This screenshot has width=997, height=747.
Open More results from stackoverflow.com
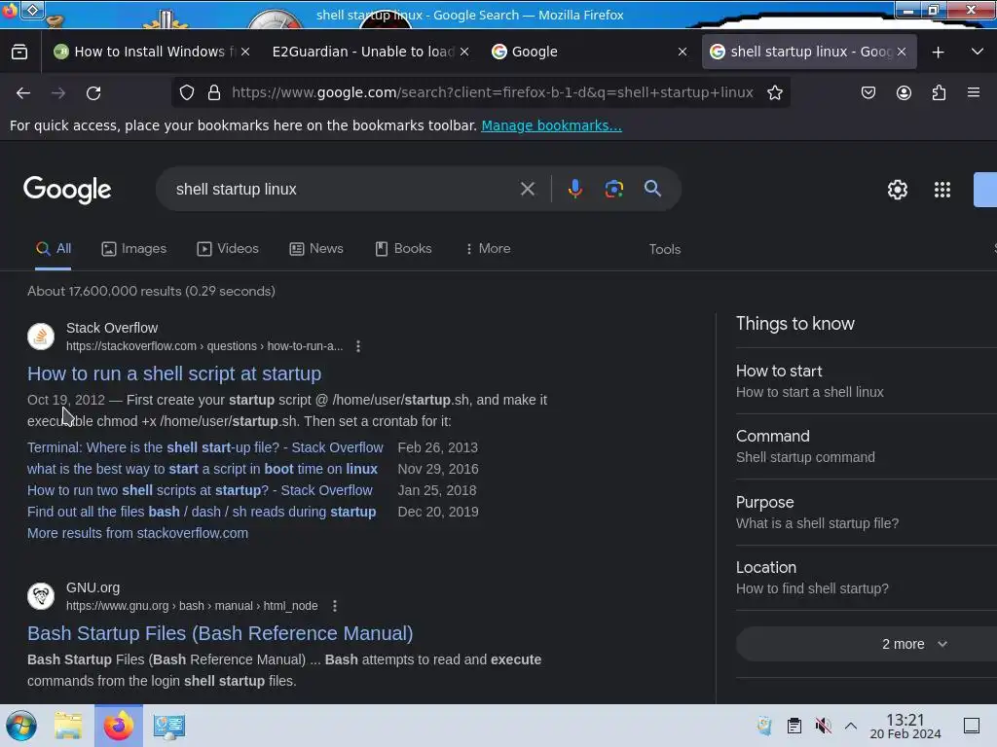click(x=137, y=533)
